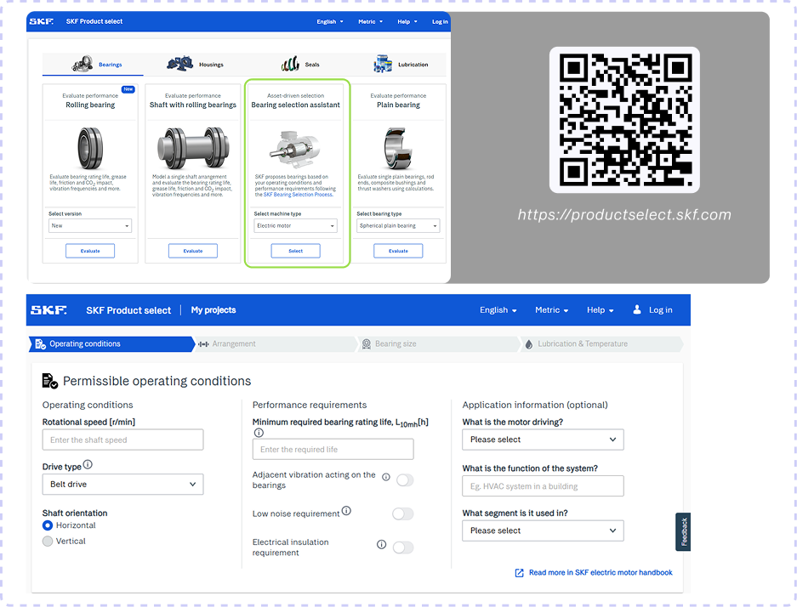797x607 pixels.
Task: Open the SKF Bearing Selection Process link
Action: pyautogui.click(x=298, y=194)
